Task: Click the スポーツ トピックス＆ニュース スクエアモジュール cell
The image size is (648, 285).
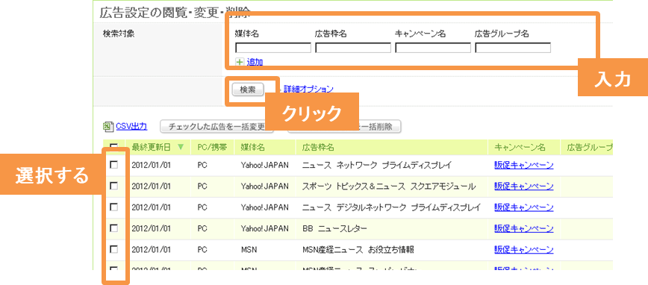Action: pyautogui.click(x=389, y=187)
